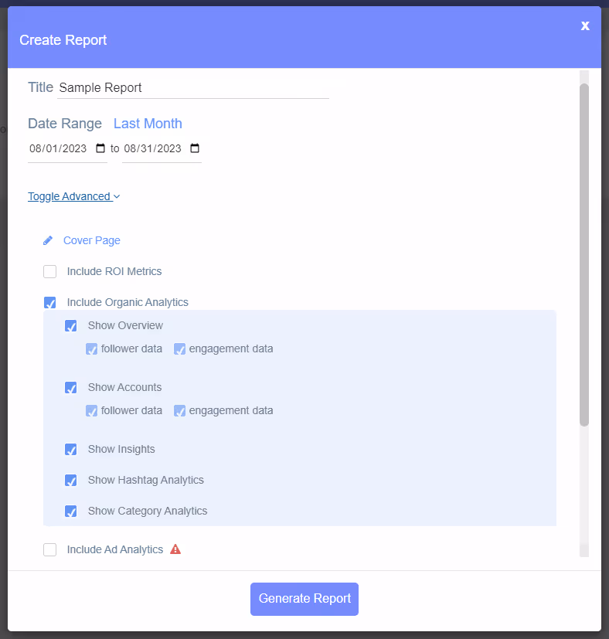Viewport: 609px width, 639px height.
Task: Click the Show Category Analytics label text
Action: click(148, 511)
